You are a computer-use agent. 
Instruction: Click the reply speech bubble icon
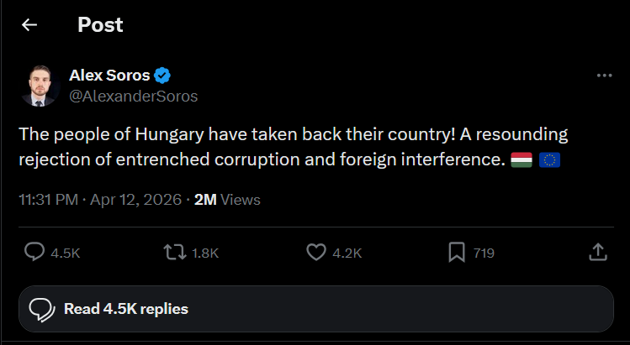tap(34, 252)
